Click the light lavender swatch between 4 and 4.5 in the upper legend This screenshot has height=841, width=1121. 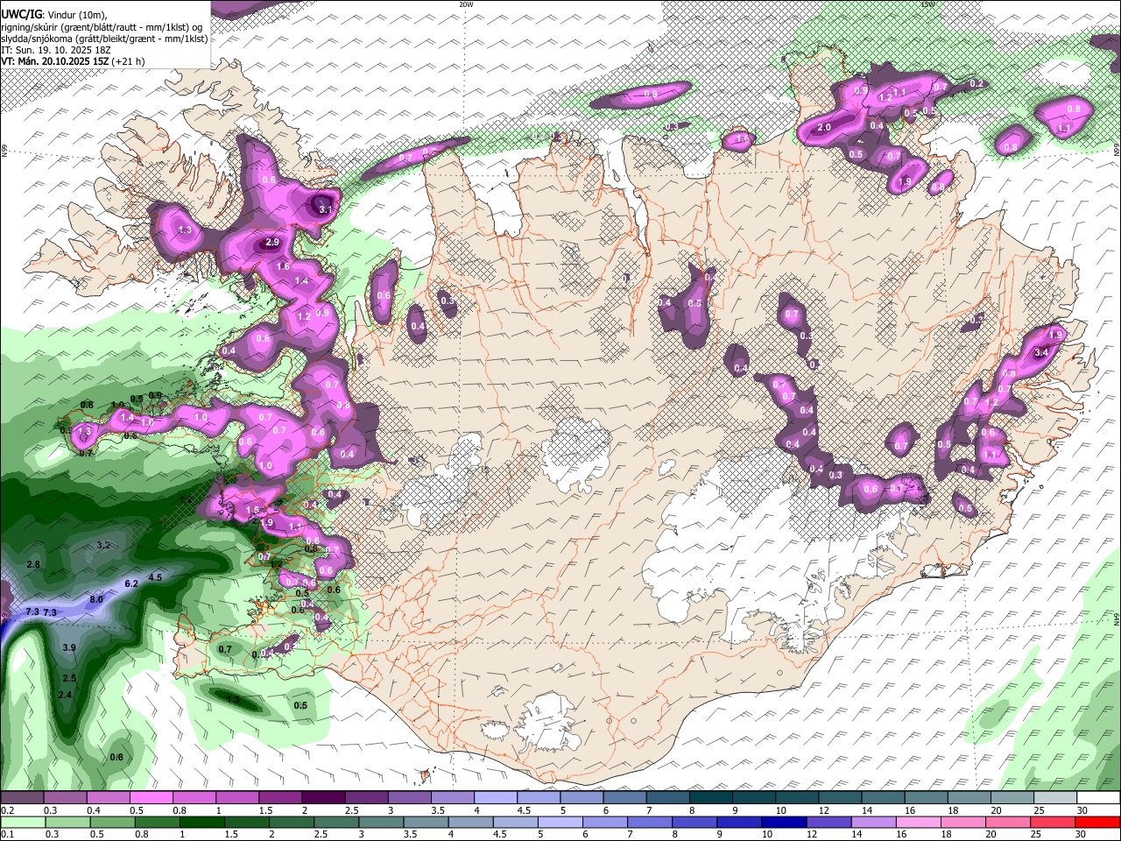point(496,798)
